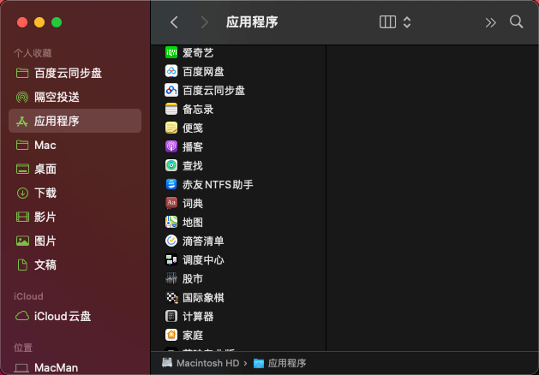Select the 备忘录 file name
This screenshot has height=375, width=539.
click(198, 110)
